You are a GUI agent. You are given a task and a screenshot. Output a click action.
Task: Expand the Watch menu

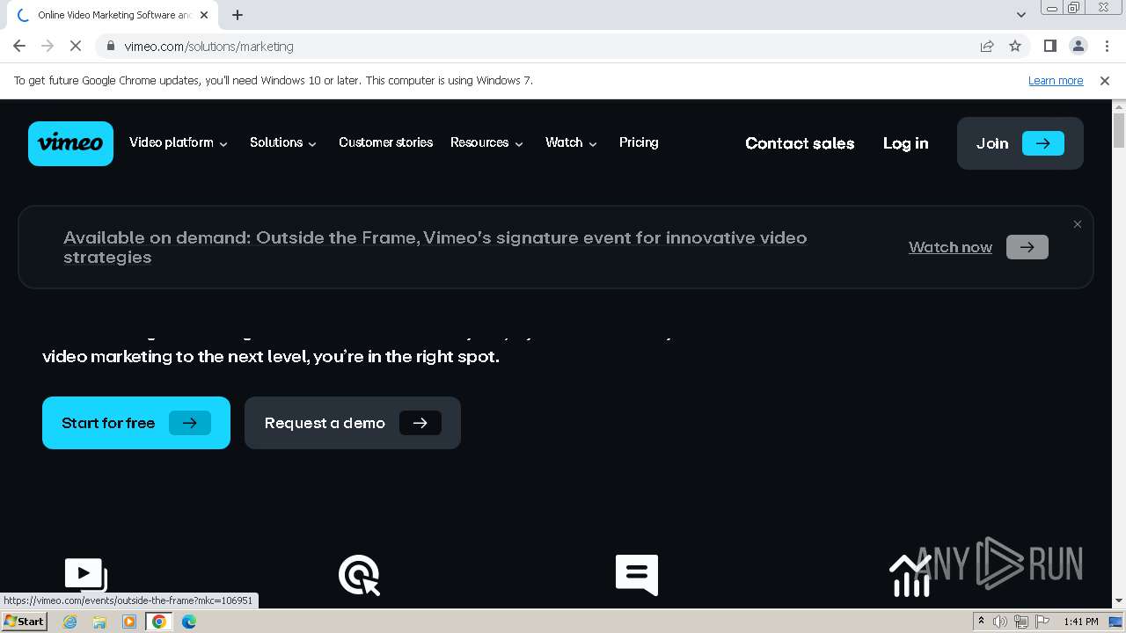[572, 142]
